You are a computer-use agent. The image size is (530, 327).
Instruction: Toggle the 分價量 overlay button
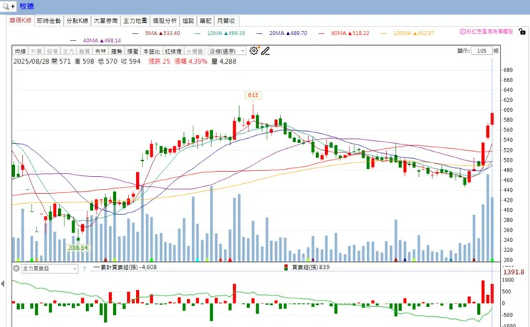click(x=194, y=51)
